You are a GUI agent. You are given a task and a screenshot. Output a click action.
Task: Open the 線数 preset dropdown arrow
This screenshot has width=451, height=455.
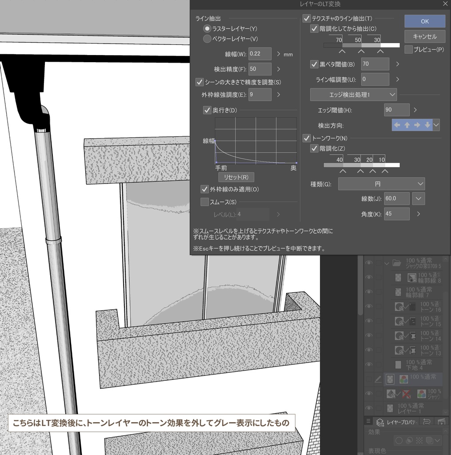tap(418, 199)
